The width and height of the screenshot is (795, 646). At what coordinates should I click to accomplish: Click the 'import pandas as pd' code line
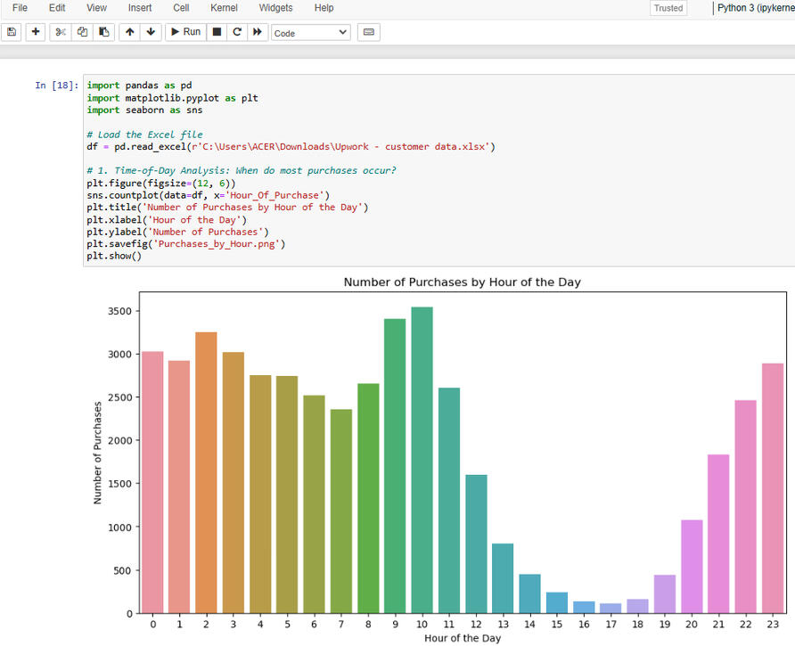point(139,86)
